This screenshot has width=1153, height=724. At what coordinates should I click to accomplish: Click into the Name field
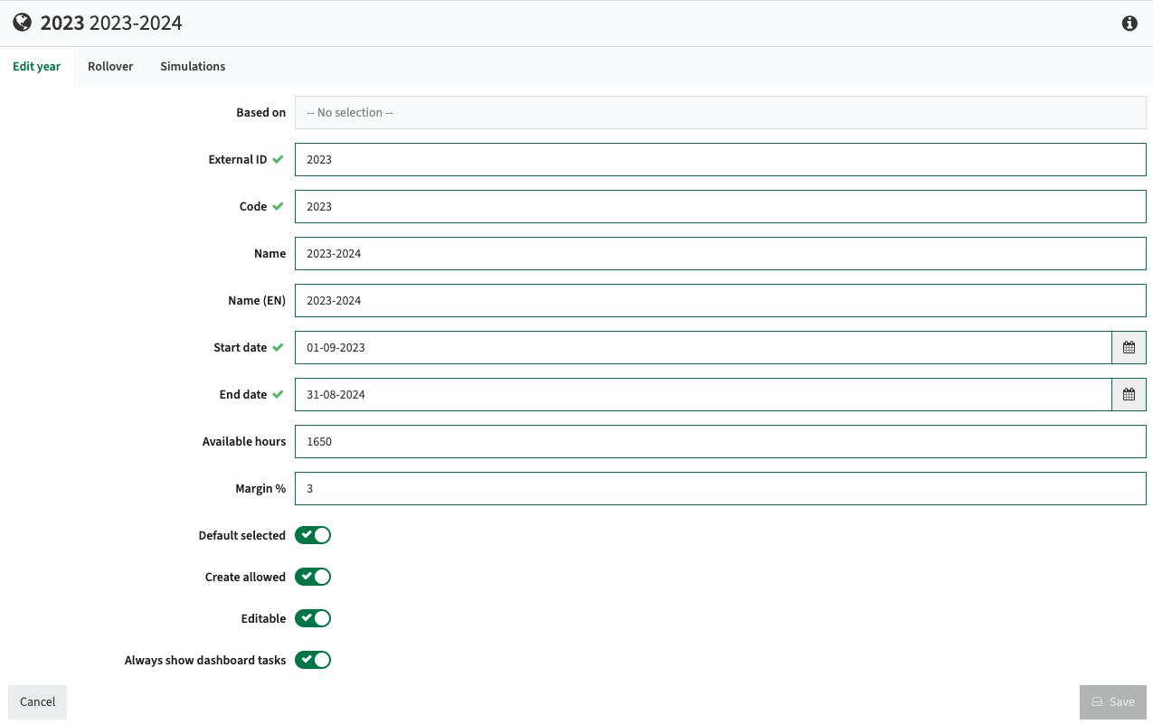(x=721, y=253)
